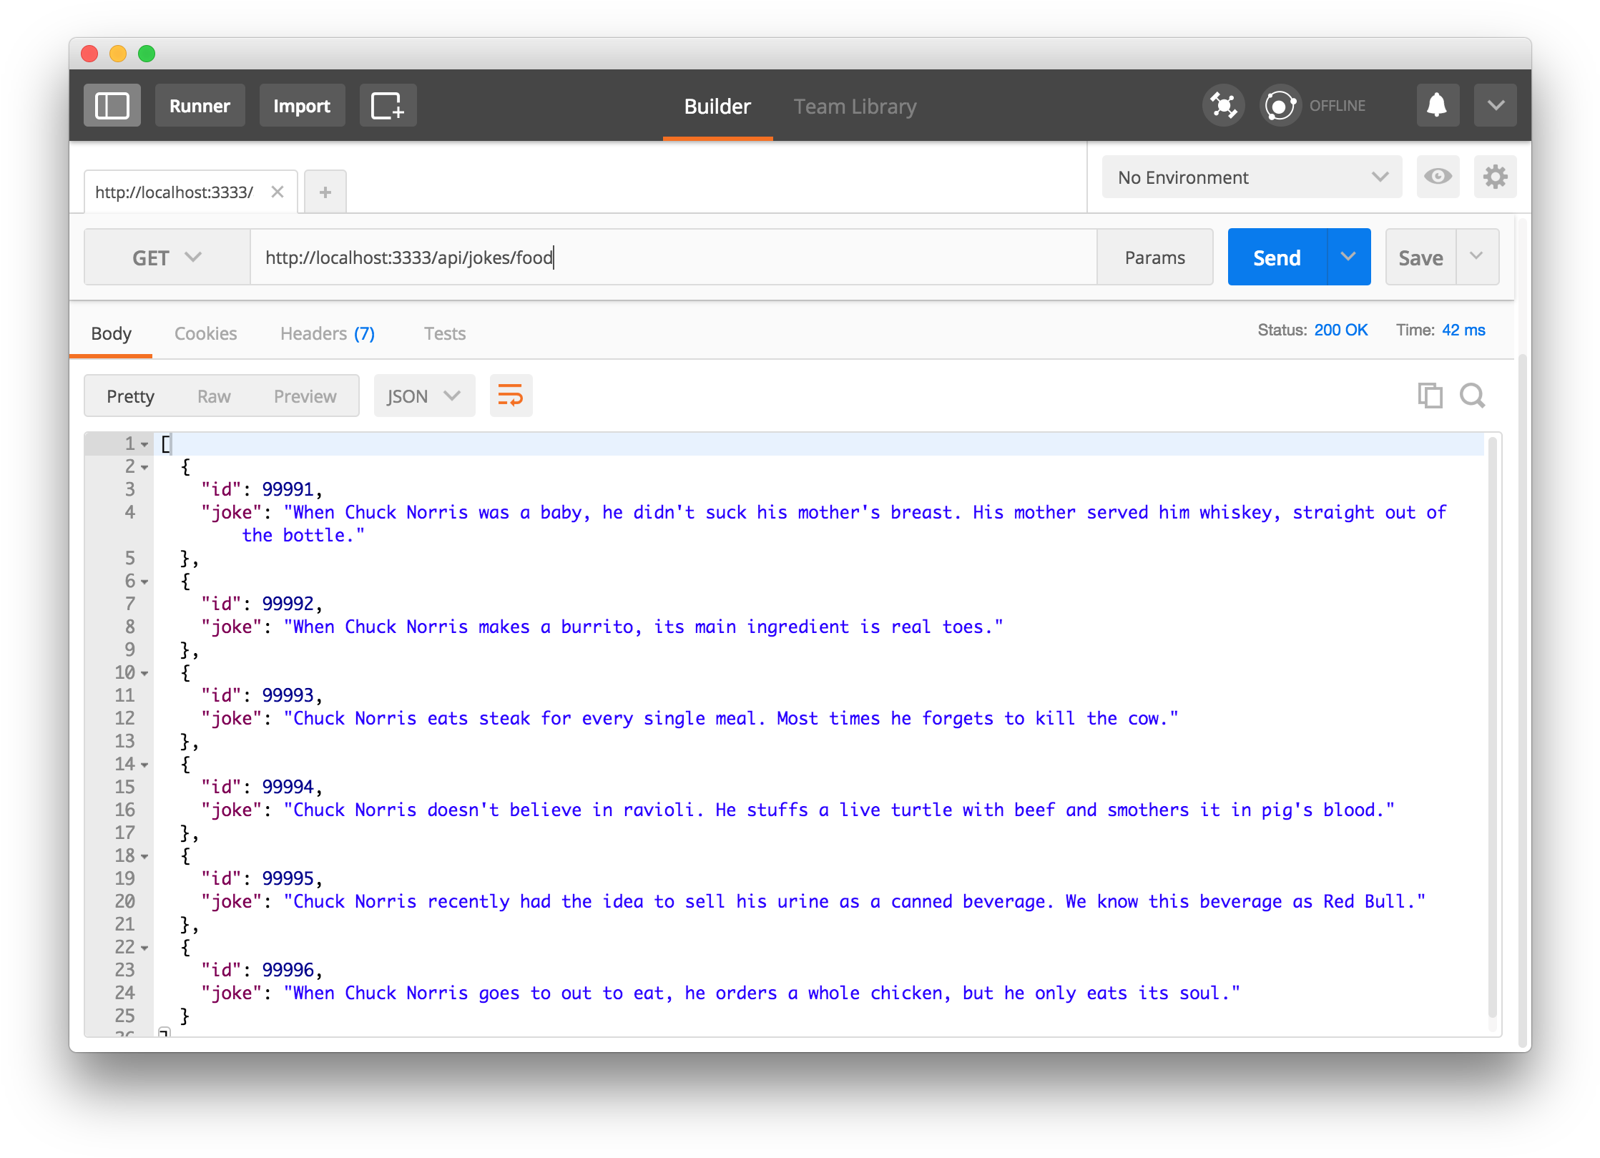
Task: Open the Params editor
Action: point(1154,257)
